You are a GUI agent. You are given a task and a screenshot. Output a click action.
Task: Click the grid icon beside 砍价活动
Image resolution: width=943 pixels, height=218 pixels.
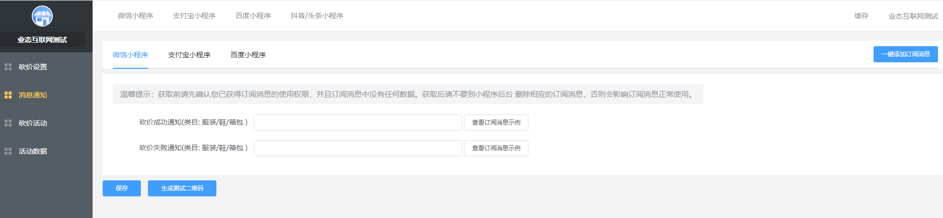coord(8,123)
